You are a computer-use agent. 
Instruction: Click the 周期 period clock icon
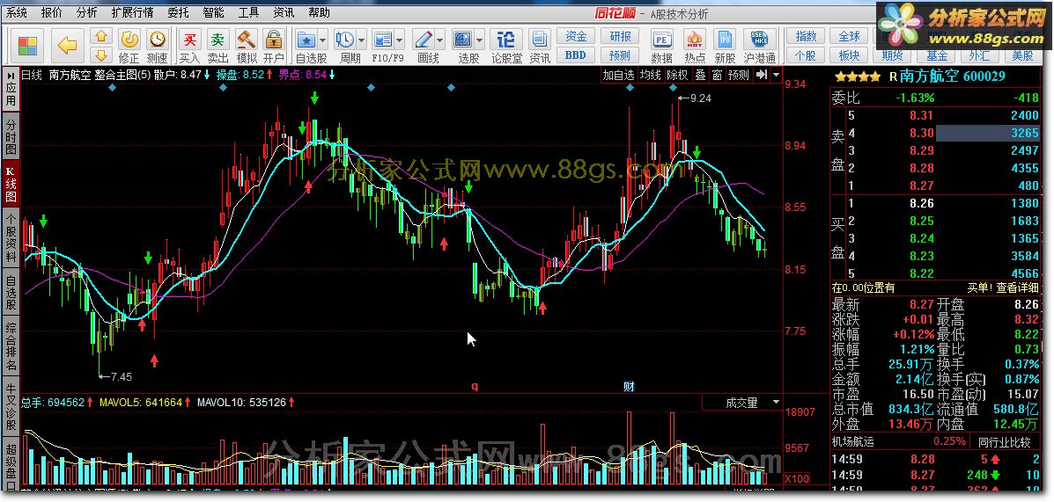[345, 39]
